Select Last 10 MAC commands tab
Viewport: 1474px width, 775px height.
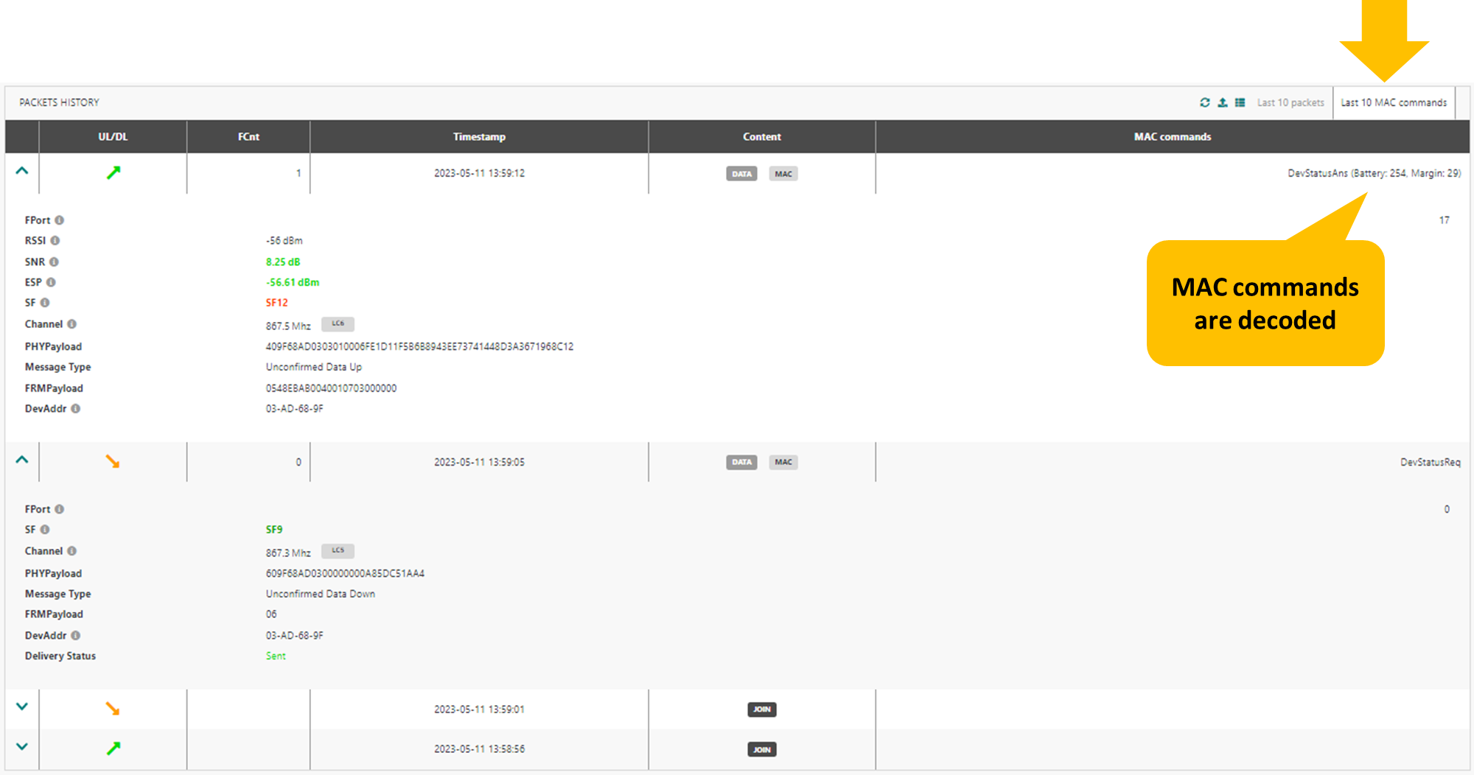[1394, 103]
